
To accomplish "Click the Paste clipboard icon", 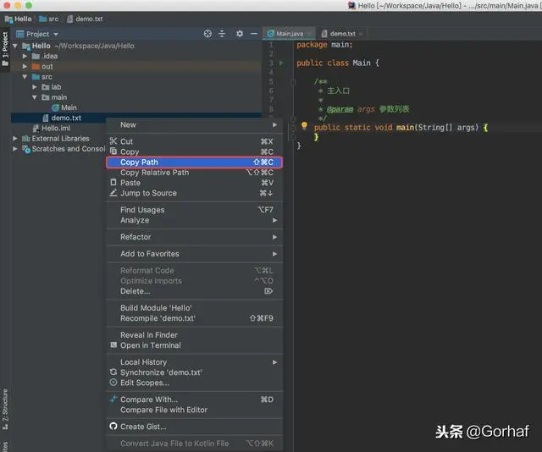I will click(113, 182).
